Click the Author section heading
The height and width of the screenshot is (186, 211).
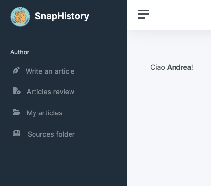pyautogui.click(x=20, y=52)
